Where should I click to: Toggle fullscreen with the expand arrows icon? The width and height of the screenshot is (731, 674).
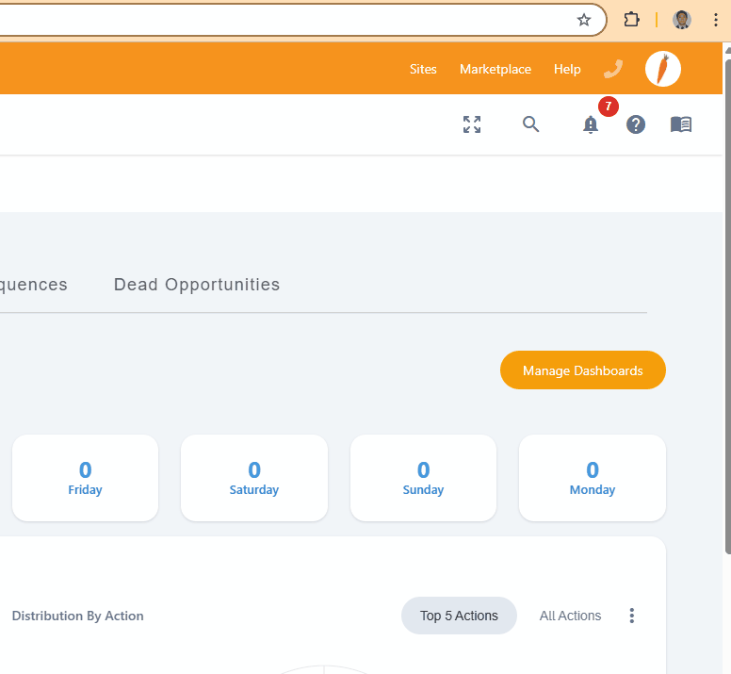click(472, 124)
